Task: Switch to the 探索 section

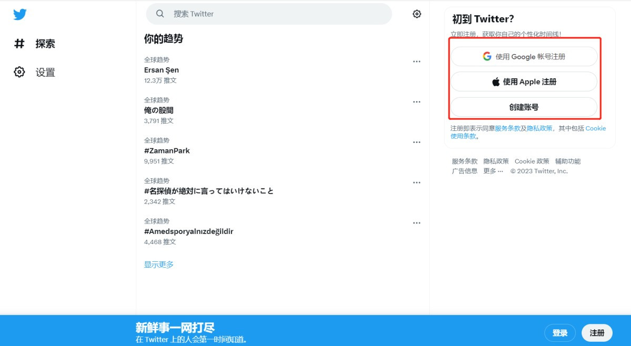Action: tap(44, 44)
